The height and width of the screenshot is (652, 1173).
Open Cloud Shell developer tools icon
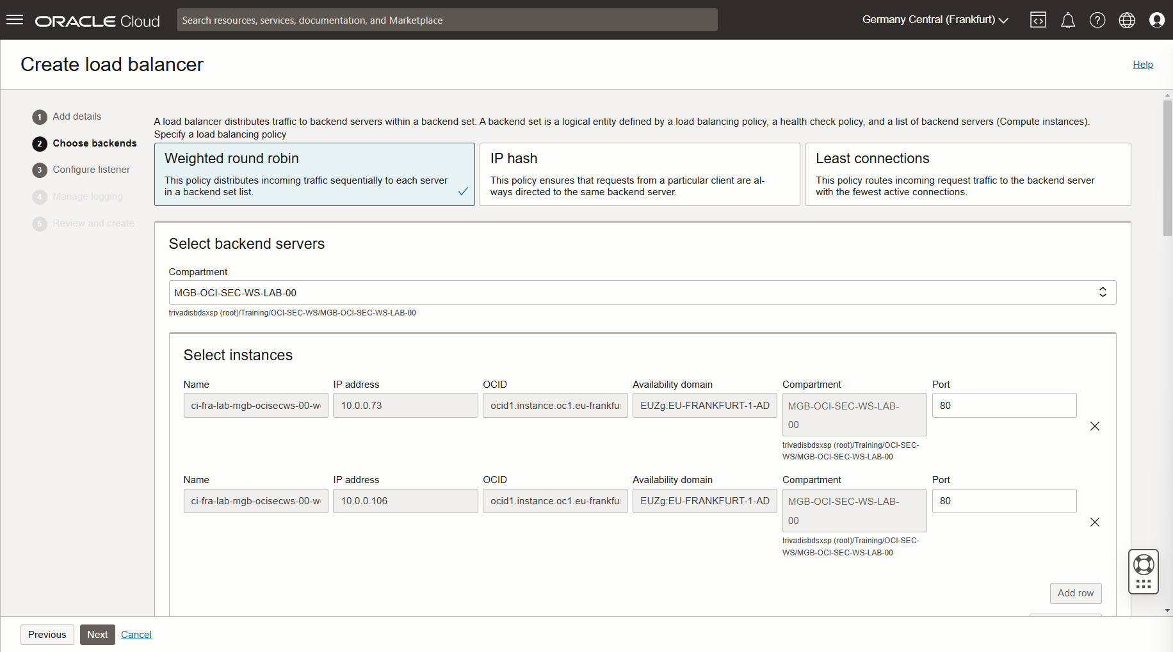point(1038,20)
